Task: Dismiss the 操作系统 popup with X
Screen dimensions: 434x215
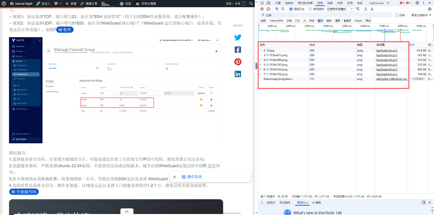Action: point(174,177)
